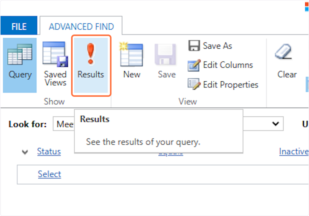The width and height of the screenshot is (309, 216).
Task: Open Edit Properties
Action: tap(223, 85)
